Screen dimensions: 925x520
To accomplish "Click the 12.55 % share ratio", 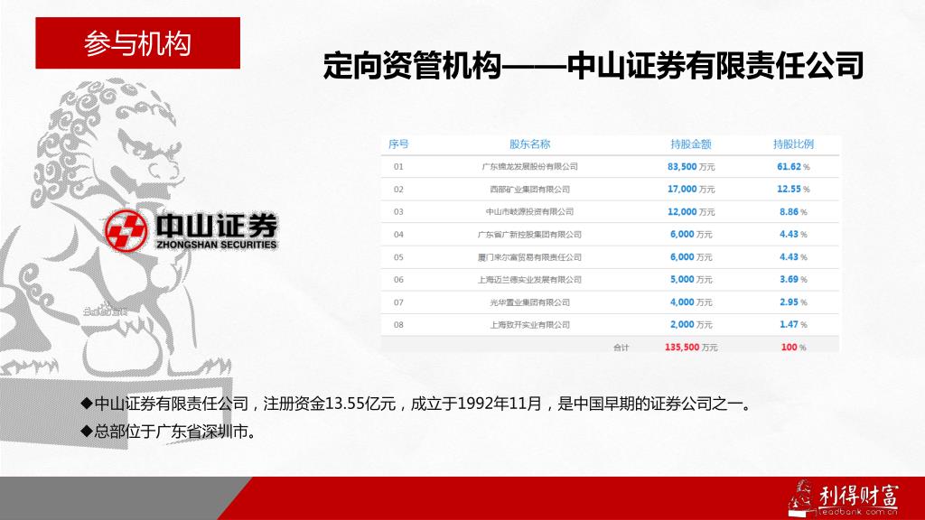I will click(793, 190).
